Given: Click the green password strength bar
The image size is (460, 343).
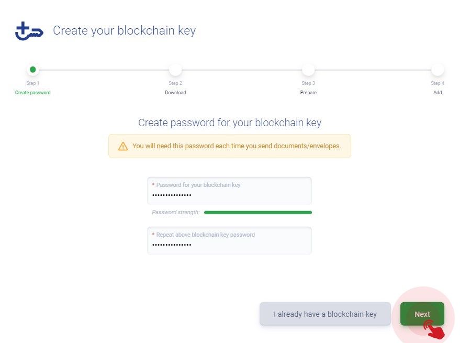Looking at the screenshot, I should click(x=258, y=212).
